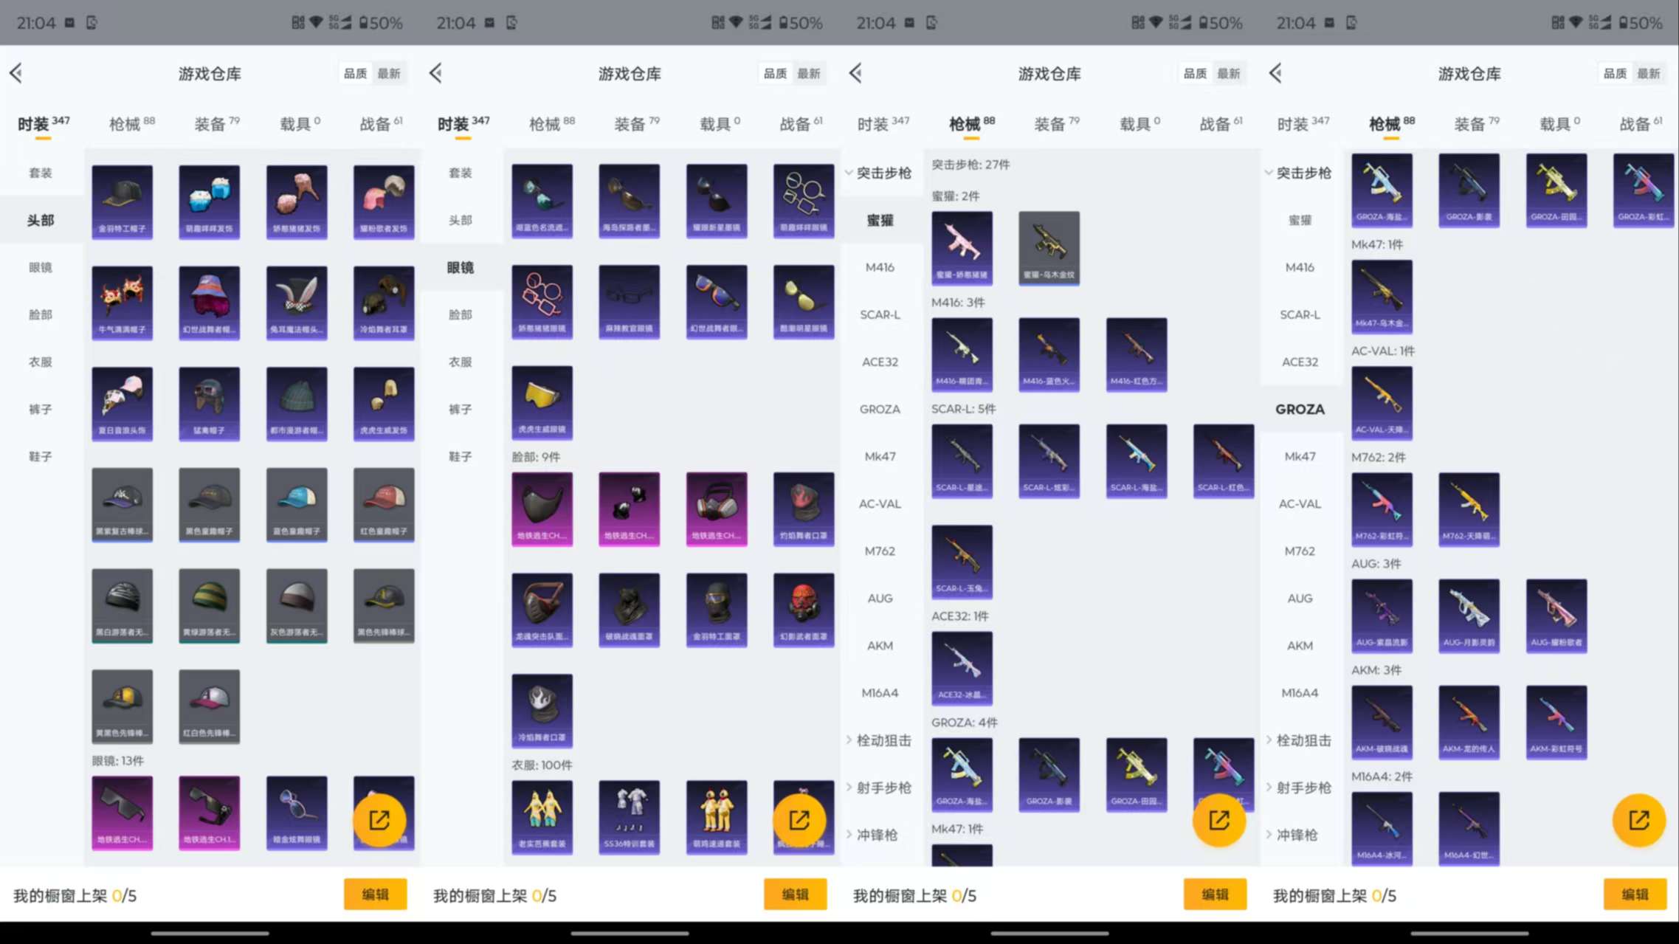Tap the back arrow to exit 游戏仓库
This screenshot has height=944, width=1679.
pos(16,73)
